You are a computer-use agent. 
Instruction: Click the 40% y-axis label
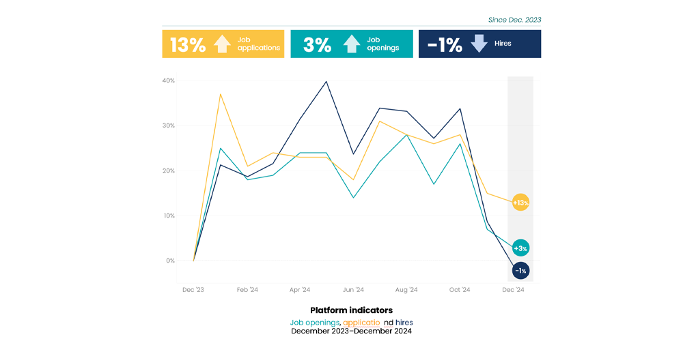[168, 80]
